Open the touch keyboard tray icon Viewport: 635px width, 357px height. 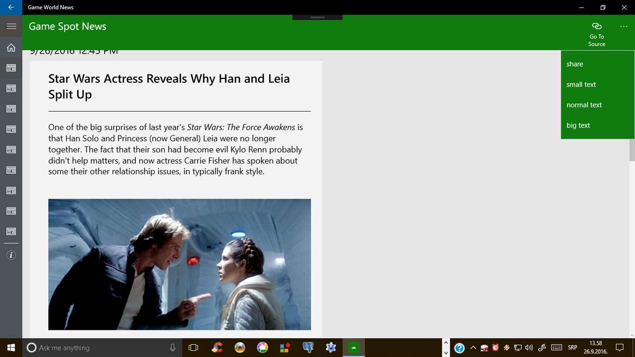click(x=557, y=348)
